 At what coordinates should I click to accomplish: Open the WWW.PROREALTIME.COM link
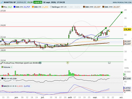point(122,2)
